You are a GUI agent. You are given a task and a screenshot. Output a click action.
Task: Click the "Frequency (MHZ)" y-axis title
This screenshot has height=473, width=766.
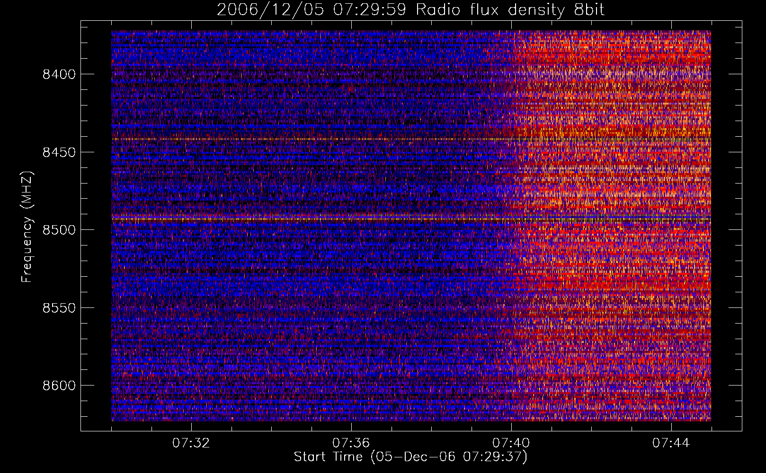pos(27,227)
